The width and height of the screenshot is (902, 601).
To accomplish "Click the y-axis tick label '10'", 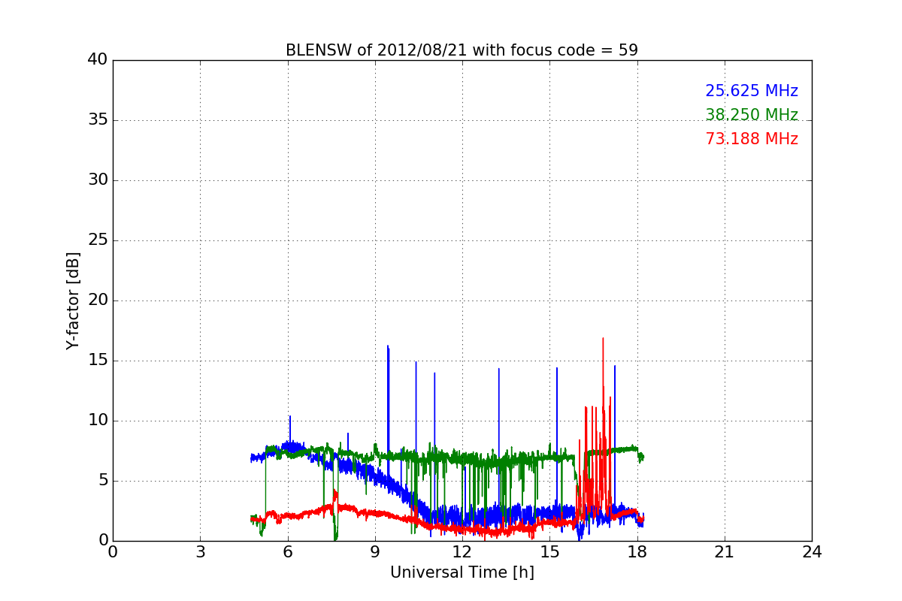I will coord(98,421).
